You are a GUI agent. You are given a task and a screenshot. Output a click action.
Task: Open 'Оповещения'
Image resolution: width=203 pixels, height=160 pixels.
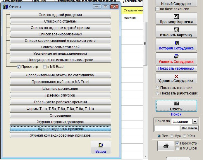click(61, 115)
